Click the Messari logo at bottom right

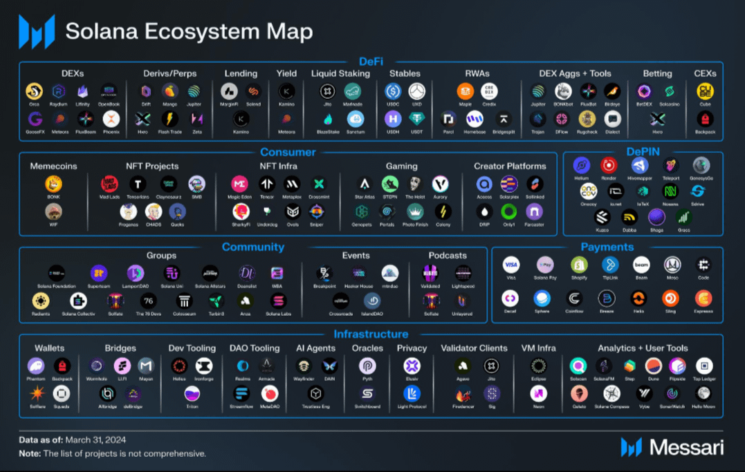point(672,447)
